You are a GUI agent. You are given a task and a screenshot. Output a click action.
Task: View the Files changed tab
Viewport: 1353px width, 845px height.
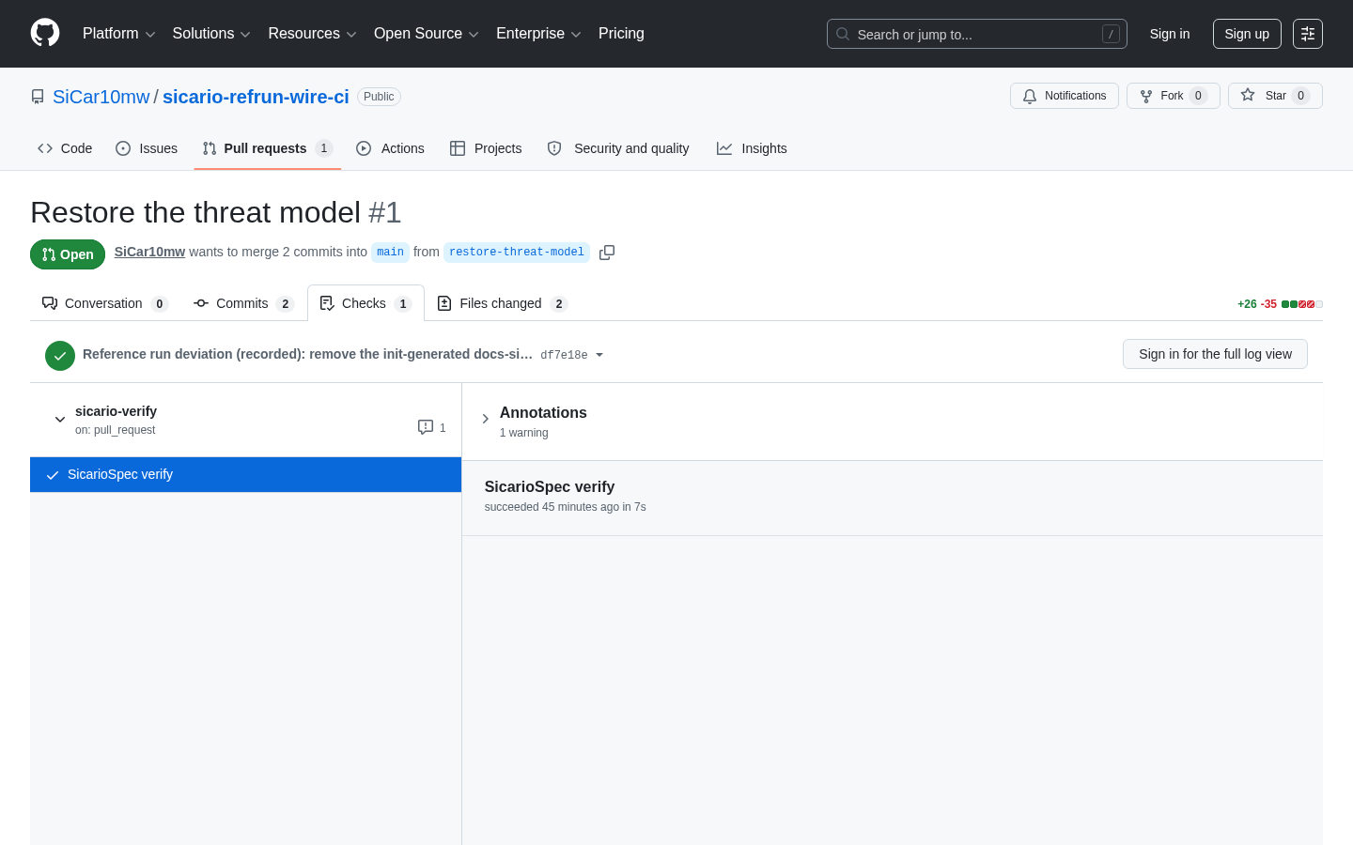502,303
